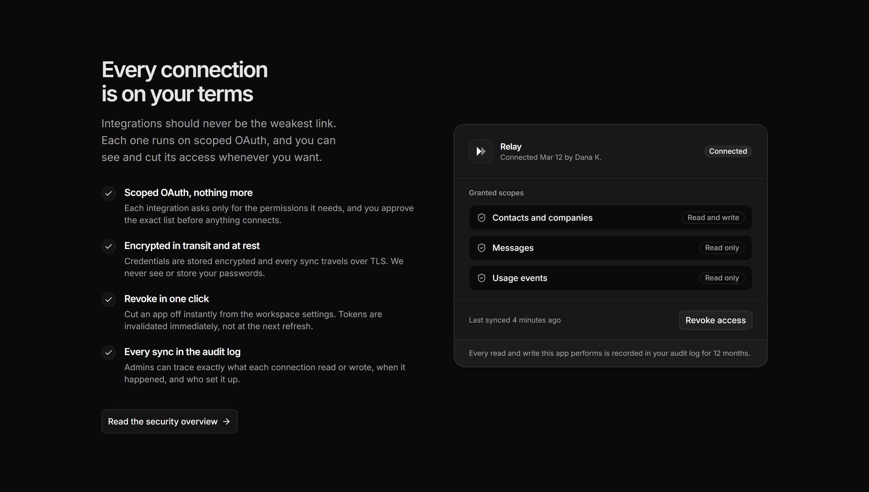Screen dimensions: 869x492
Task: Click the Read only badge for Messages
Action: (x=722, y=248)
